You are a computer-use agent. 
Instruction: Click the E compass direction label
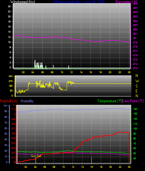coord(136,91)
